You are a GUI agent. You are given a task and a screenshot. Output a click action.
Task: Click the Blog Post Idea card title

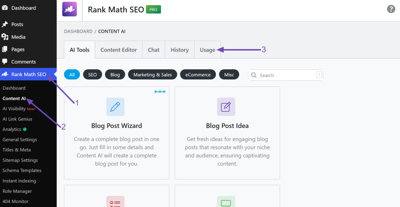click(227, 126)
